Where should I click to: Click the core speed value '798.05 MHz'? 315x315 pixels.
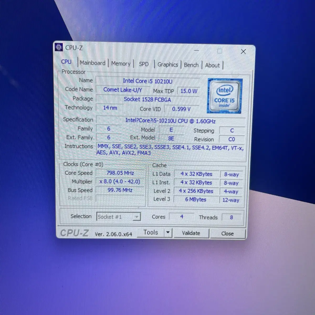[120, 173]
